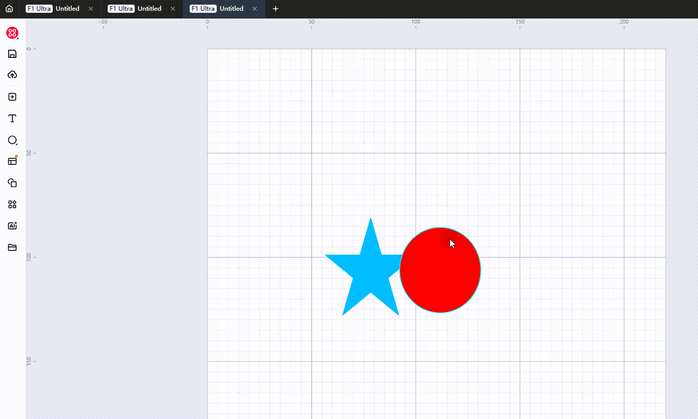Click the cloud upload icon
The image size is (698, 419).
[x=12, y=75]
